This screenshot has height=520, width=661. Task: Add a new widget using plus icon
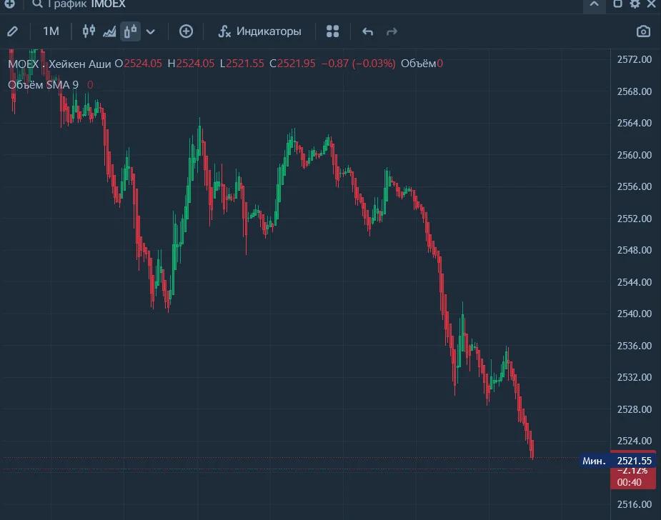[x=9, y=4]
